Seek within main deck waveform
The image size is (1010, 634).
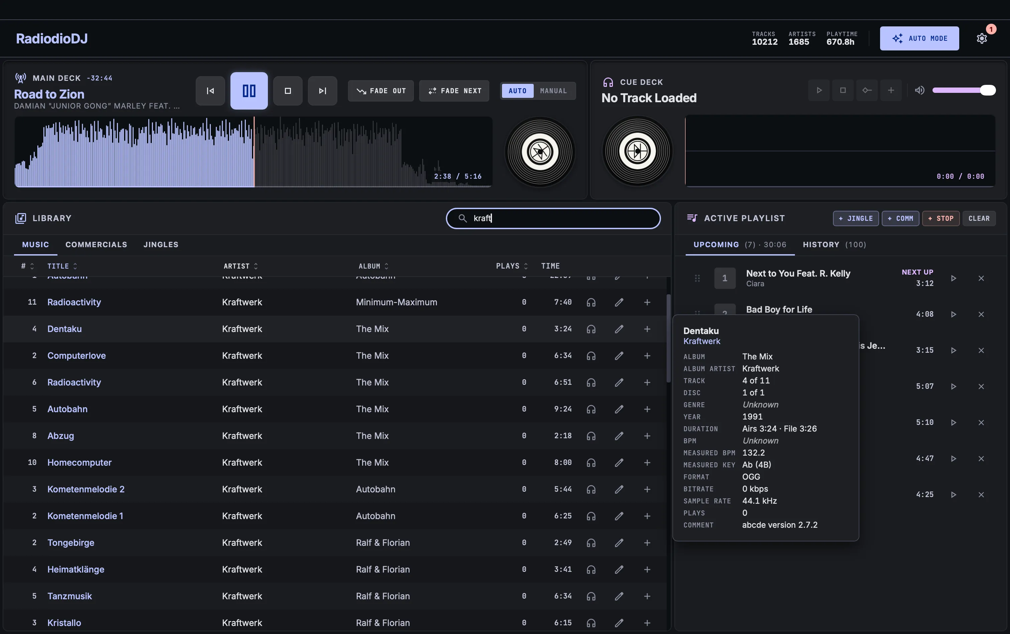(x=253, y=152)
